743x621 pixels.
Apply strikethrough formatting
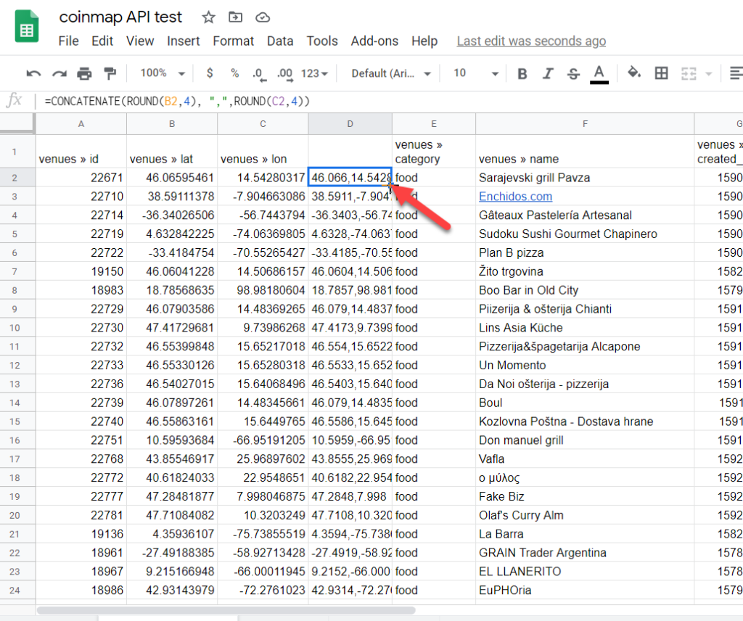point(573,73)
